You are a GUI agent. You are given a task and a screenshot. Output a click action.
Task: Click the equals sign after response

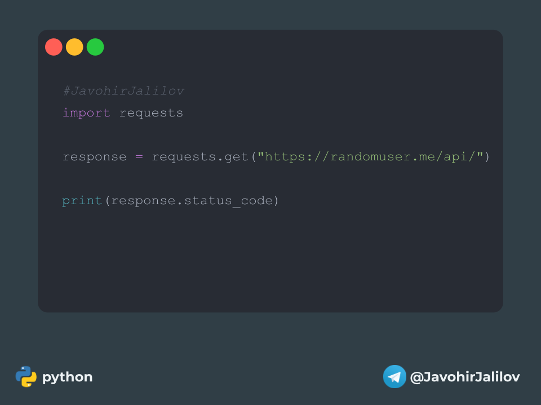point(139,156)
